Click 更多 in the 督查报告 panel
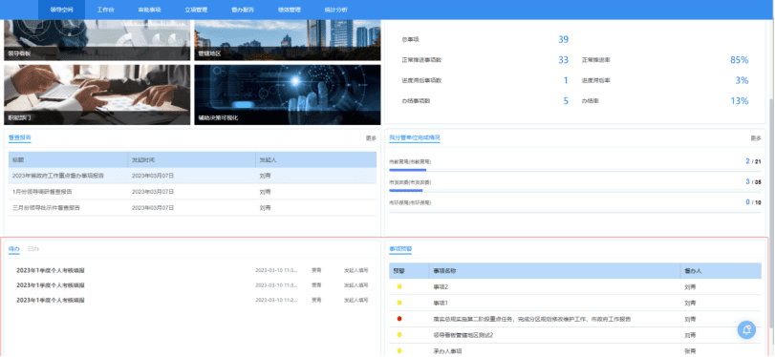The width and height of the screenshot is (775, 357). [371, 138]
